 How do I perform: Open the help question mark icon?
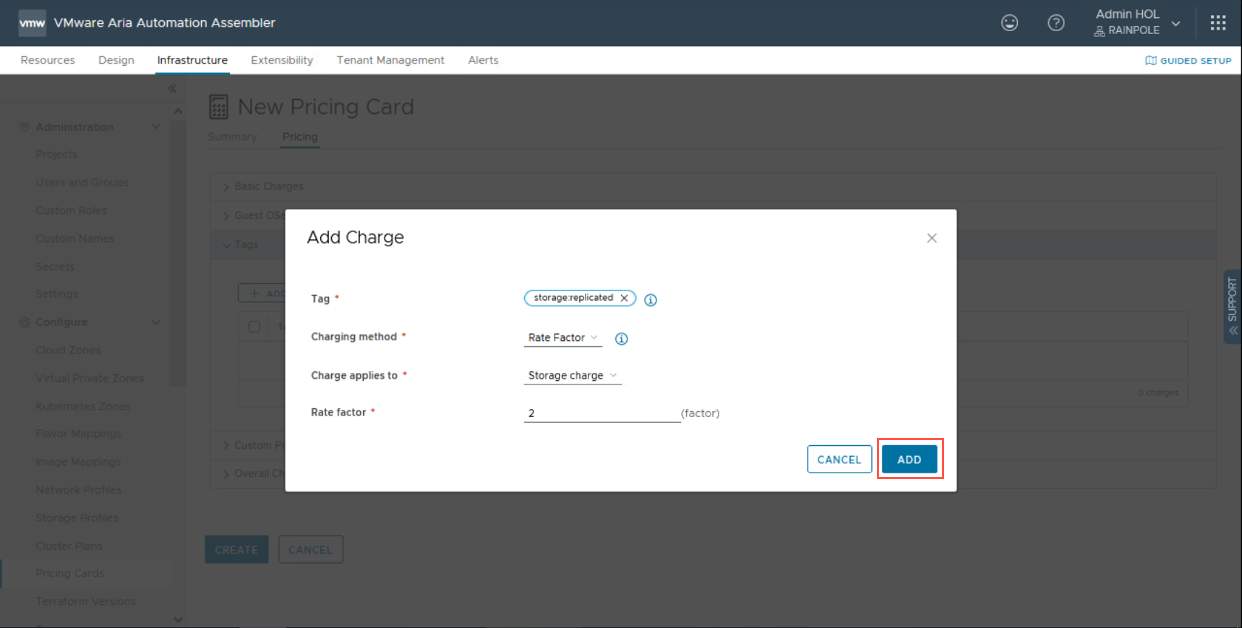1055,23
